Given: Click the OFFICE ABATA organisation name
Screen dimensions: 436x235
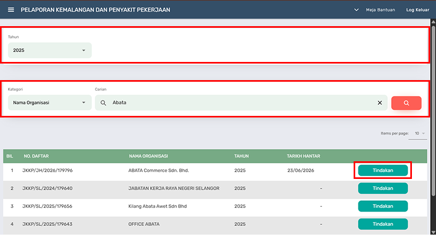Looking at the screenshot, I should click(144, 224).
